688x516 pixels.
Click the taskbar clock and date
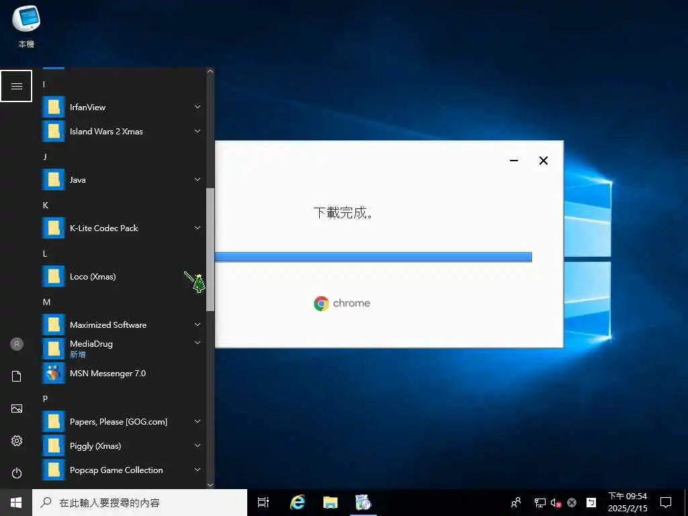tap(628, 503)
